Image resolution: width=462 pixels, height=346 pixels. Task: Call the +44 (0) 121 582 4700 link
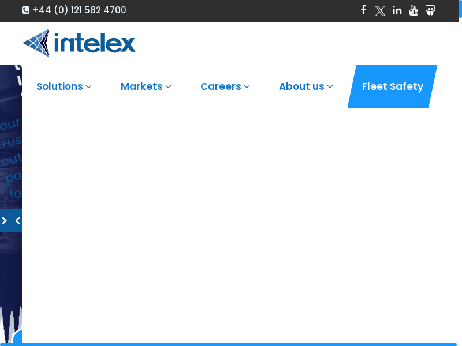pos(79,10)
